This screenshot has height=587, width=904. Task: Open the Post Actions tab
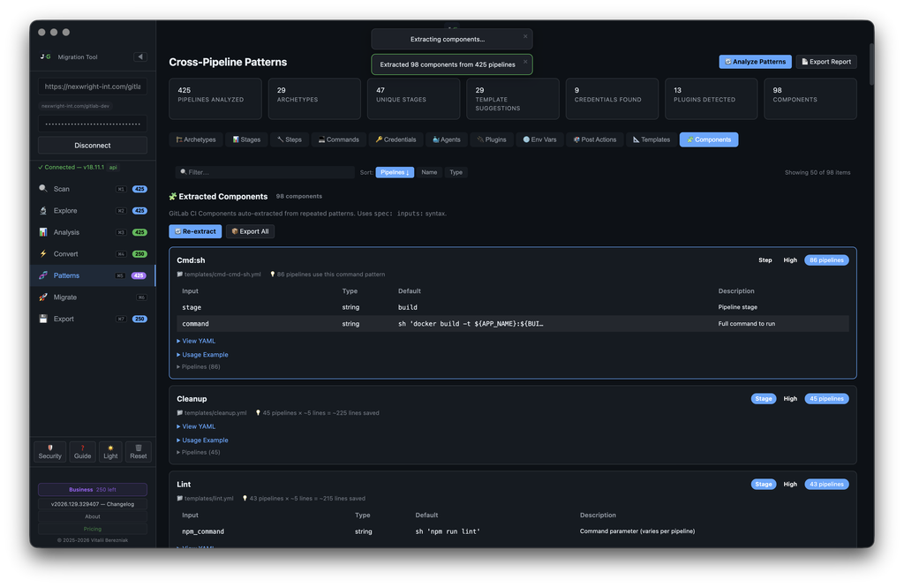coord(595,139)
